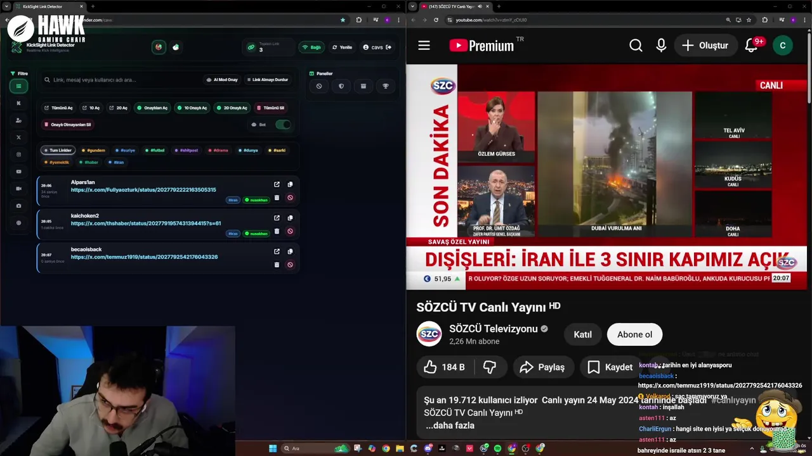Click Tümünü Aç to open all links
The width and height of the screenshot is (812, 456).
(59, 108)
